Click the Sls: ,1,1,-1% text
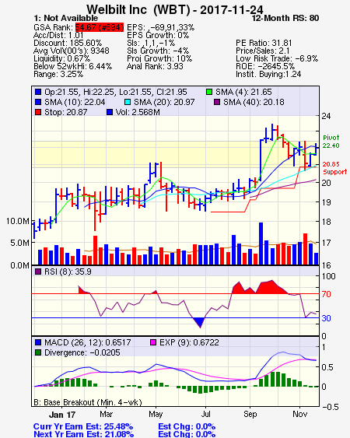Screen dimensions: 350x438 click(x=151, y=43)
